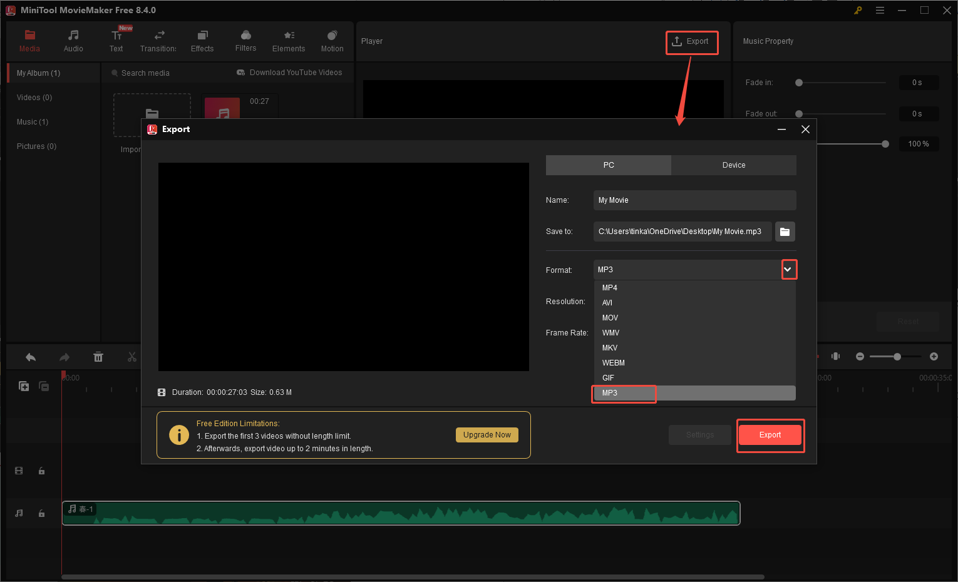Choose WEBM from the format list
This screenshot has height=582, width=958.
(x=613, y=362)
